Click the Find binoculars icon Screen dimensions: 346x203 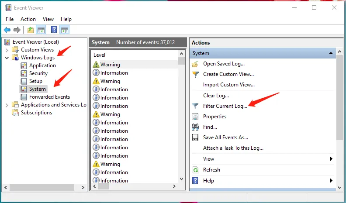click(195, 127)
